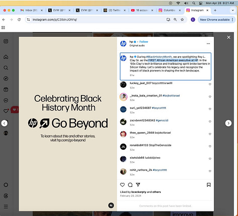Open the hp profile picture in the post header

point(124,43)
